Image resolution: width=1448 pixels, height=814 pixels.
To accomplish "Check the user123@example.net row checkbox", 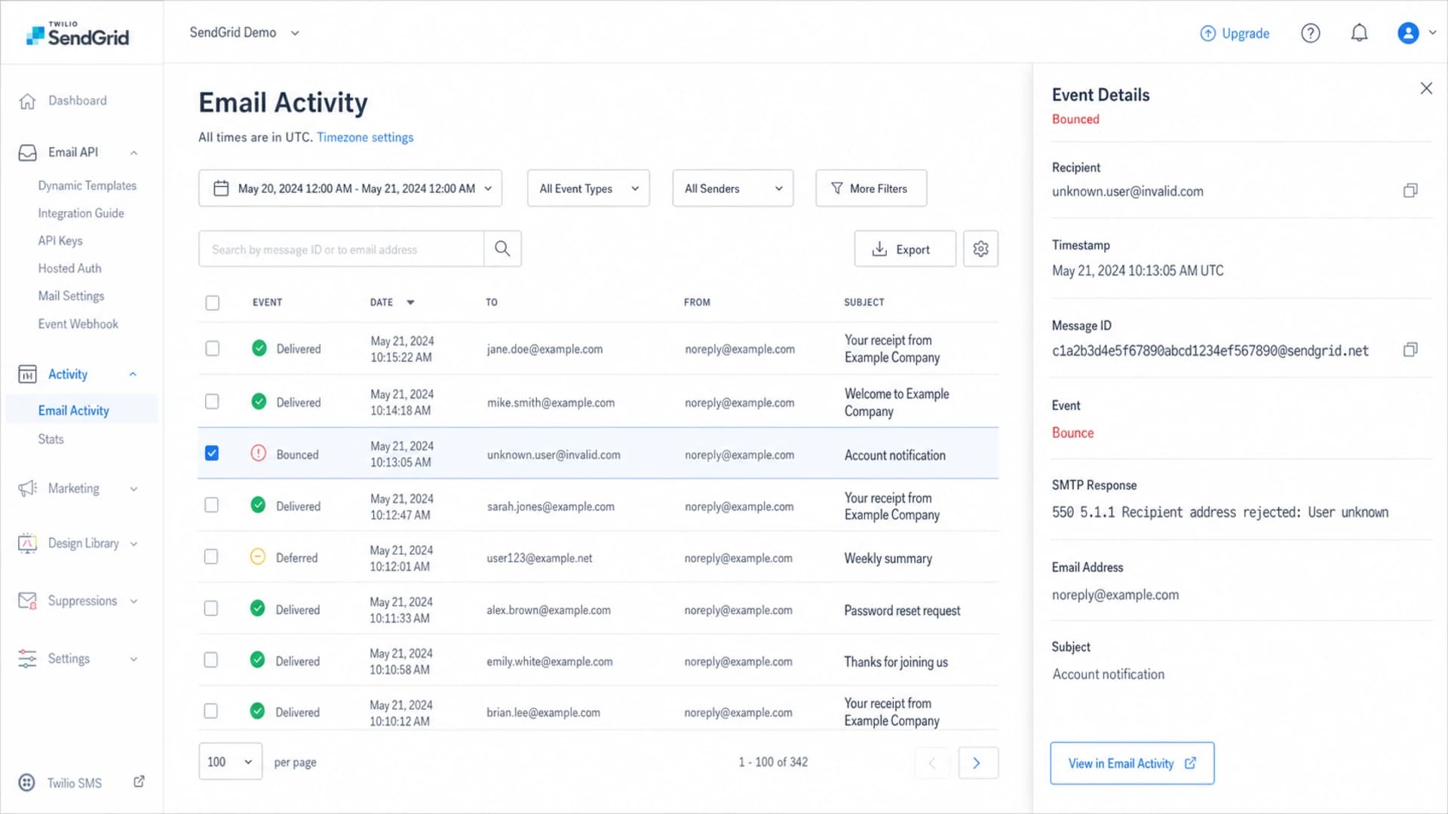I will tap(211, 557).
